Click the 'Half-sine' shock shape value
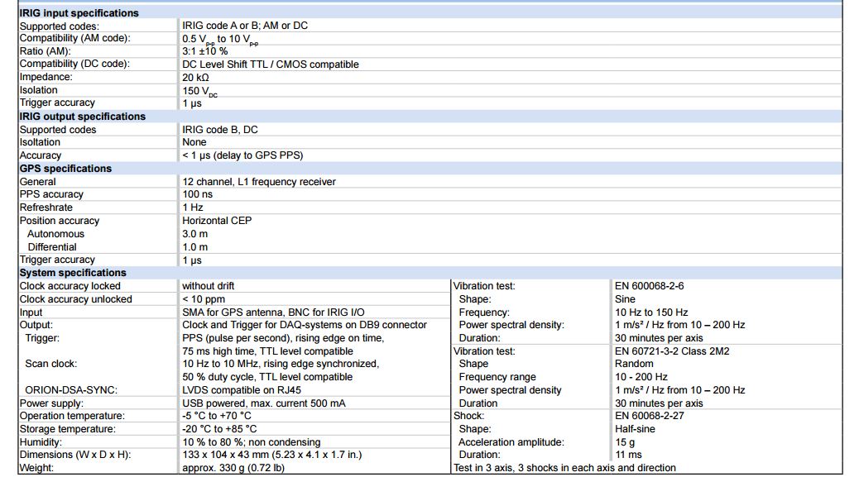The width and height of the screenshot is (859, 477). coord(636,429)
